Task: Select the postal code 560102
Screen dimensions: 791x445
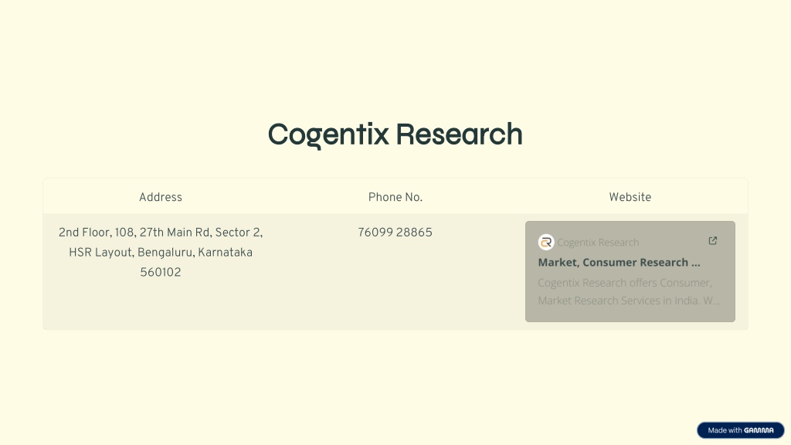Action: pos(161,273)
